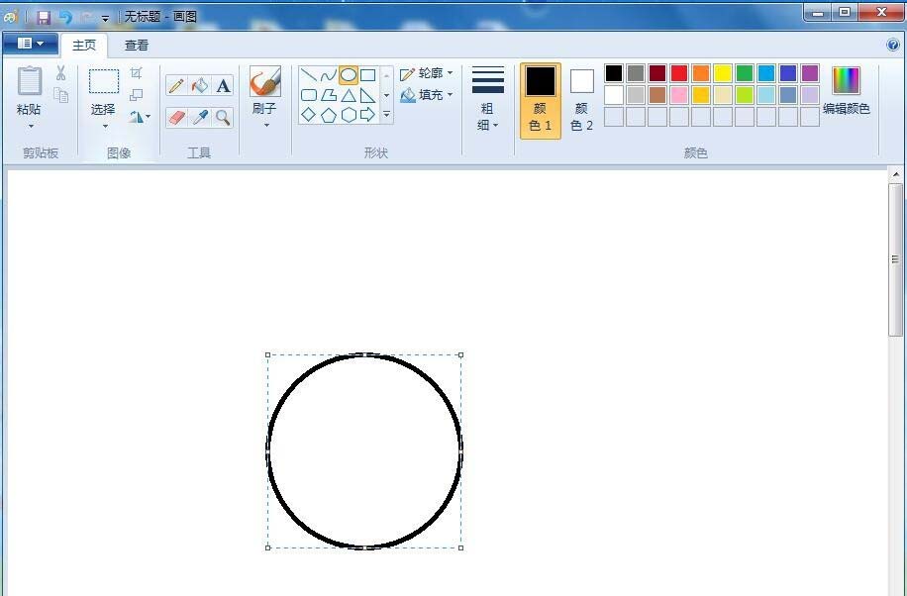Open the Rotate or flip dropdown
Viewport: 907px width, 596px height.
pos(140,117)
